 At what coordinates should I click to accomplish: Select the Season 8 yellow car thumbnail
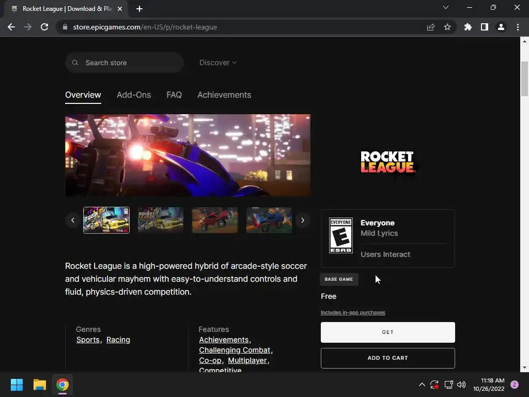pyautogui.click(x=106, y=220)
